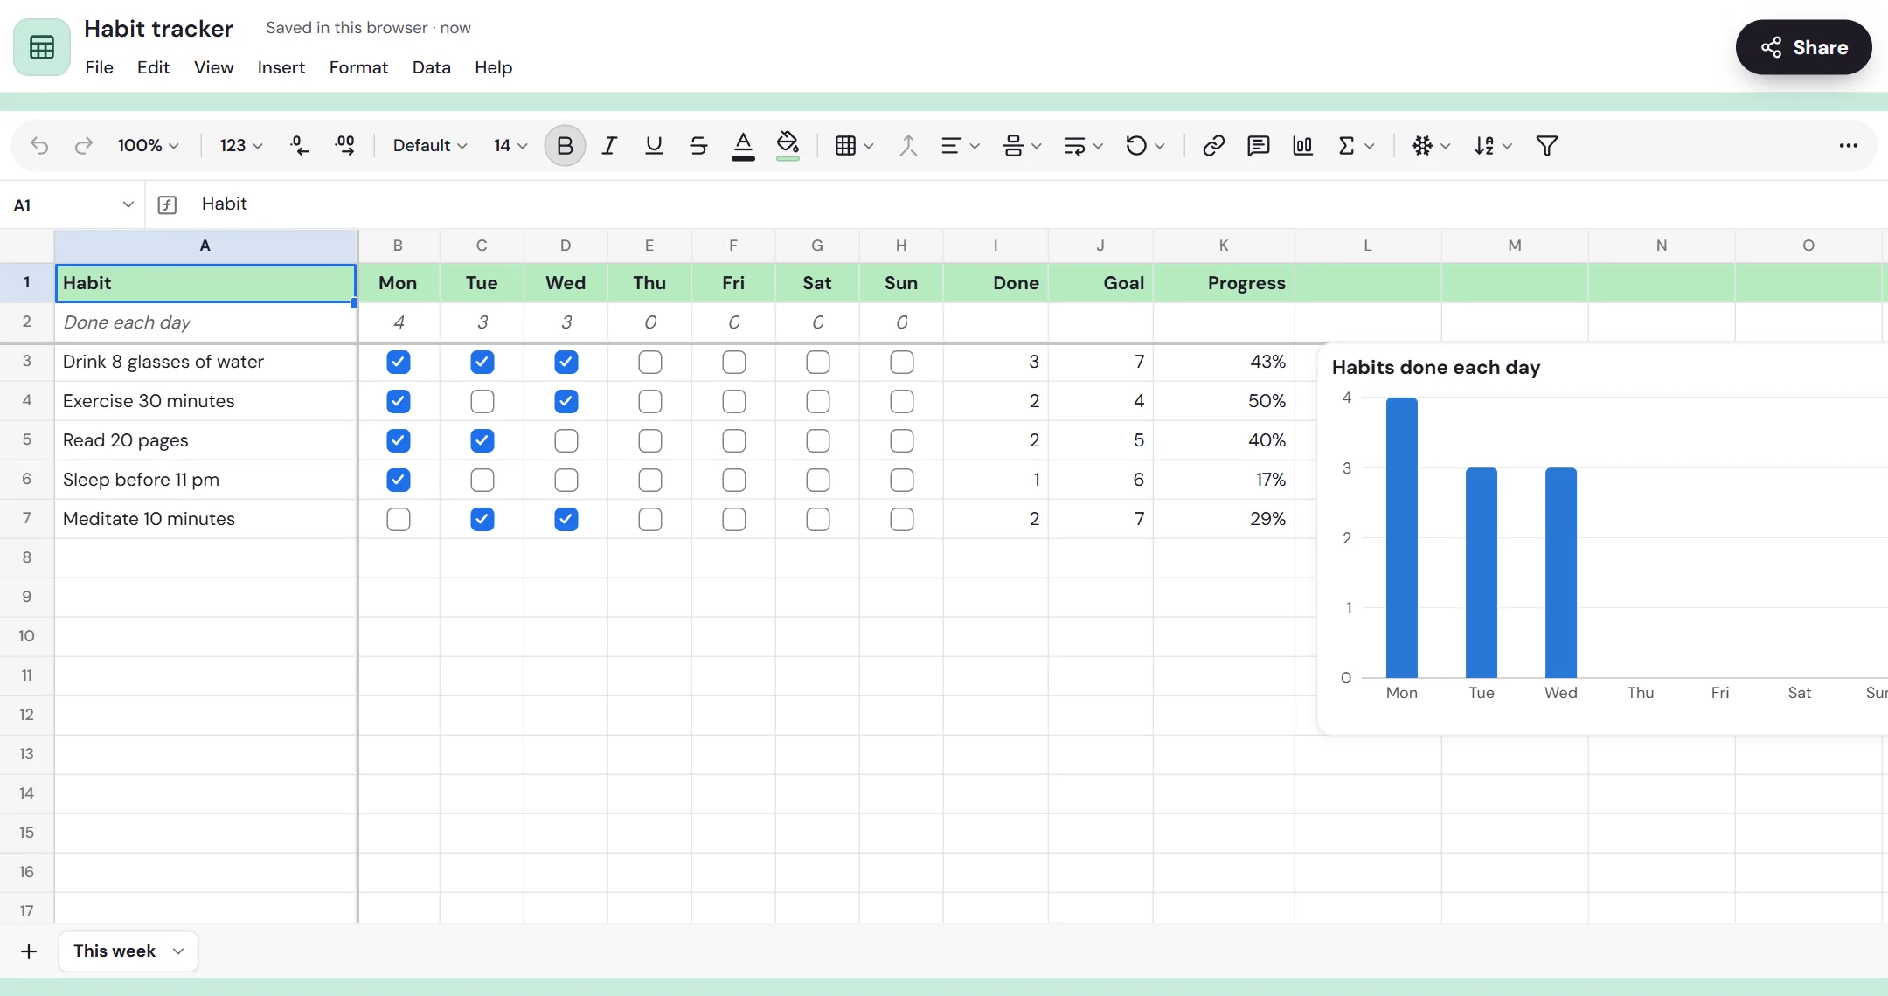
Task: Check Tuesday for Exercise 30 minutes
Action: click(x=482, y=401)
